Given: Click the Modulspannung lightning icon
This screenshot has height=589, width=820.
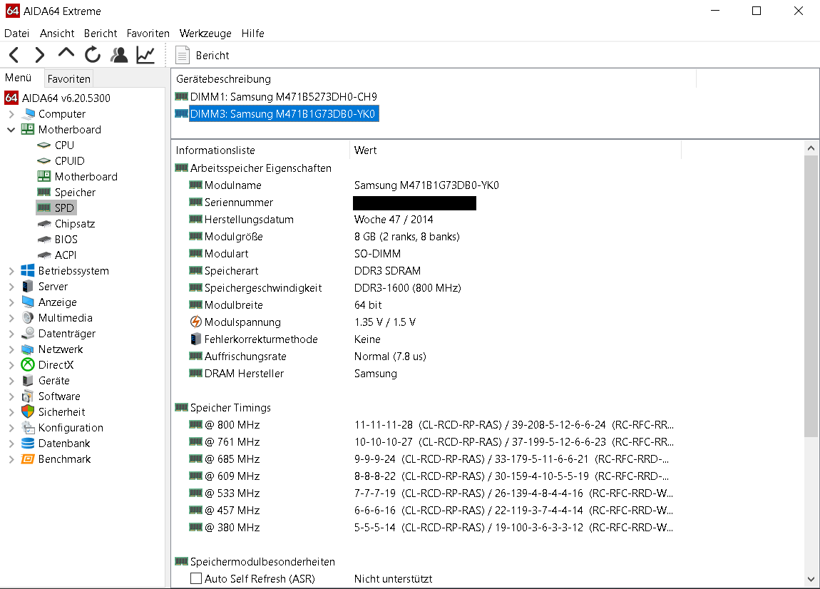Looking at the screenshot, I should [x=195, y=322].
